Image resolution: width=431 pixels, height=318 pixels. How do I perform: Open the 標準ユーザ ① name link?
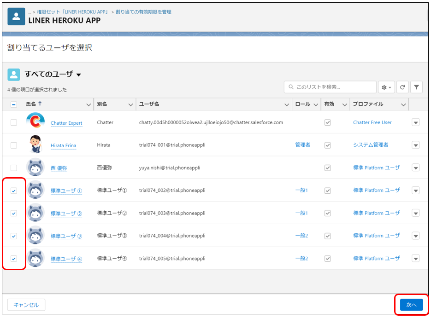[66, 191]
